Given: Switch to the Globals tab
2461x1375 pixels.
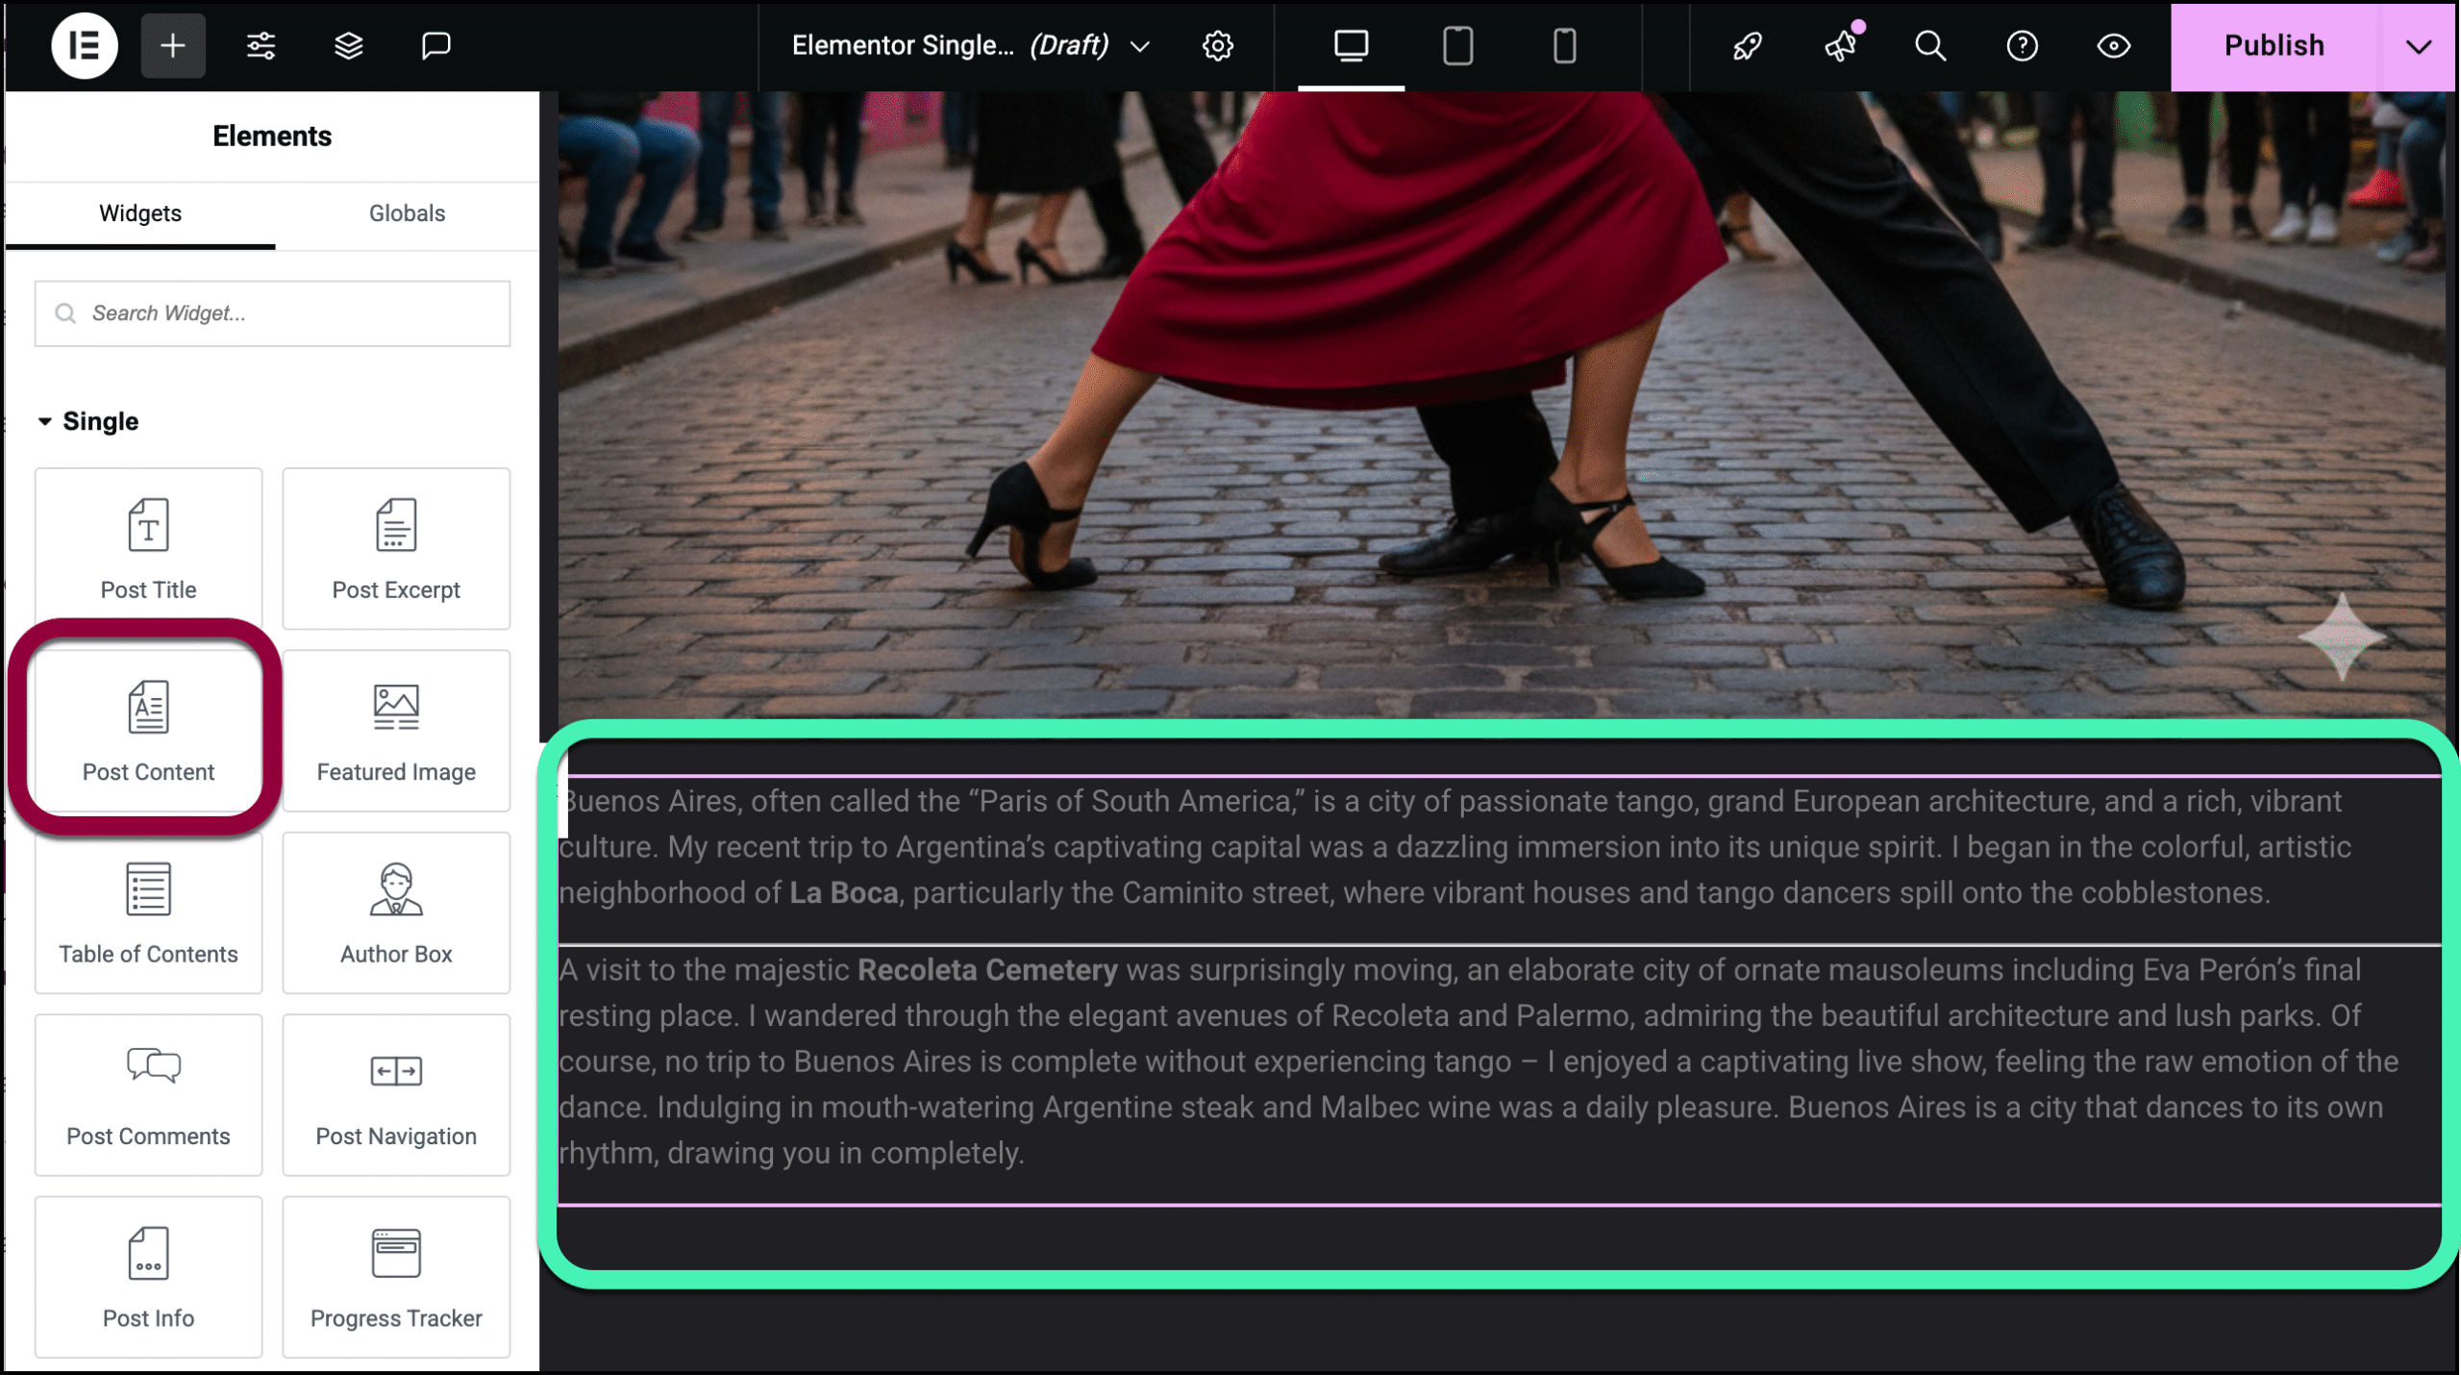Looking at the screenshot, I should (x=407, y=213).
